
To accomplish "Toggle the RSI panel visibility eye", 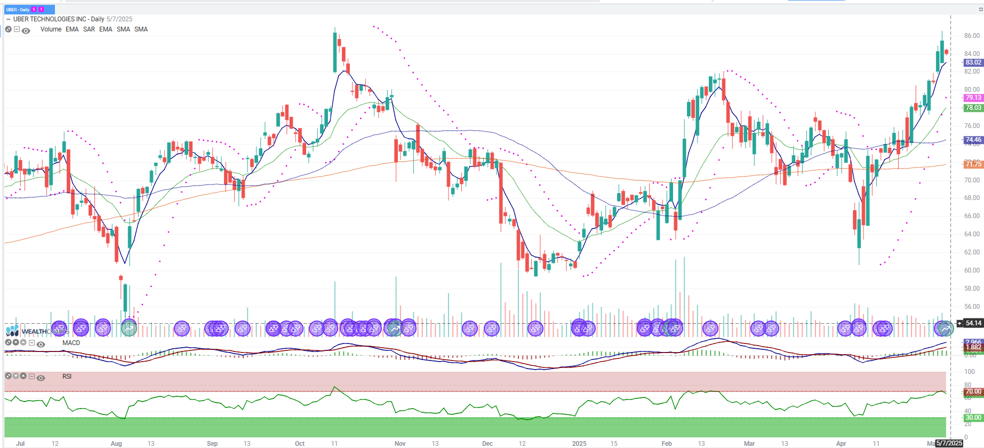I will click(x=41, y=378).
